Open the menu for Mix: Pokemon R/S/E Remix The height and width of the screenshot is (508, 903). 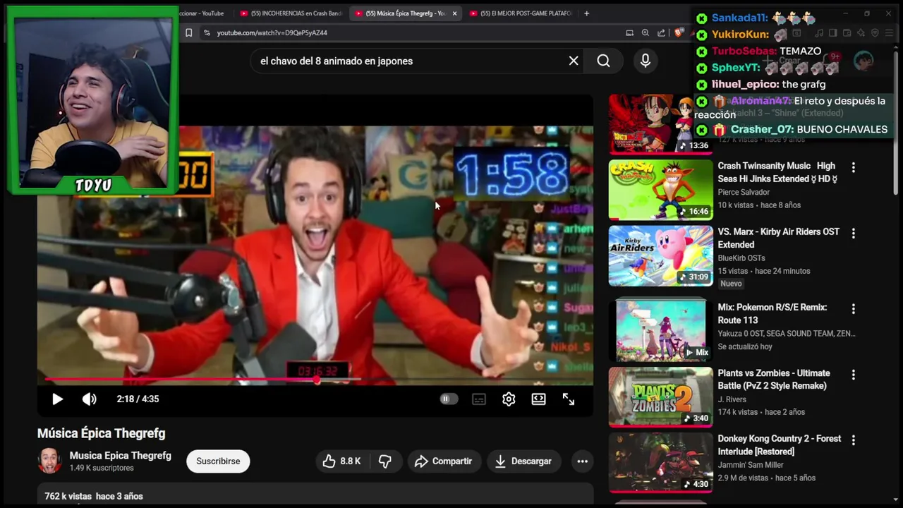(853, 309)
